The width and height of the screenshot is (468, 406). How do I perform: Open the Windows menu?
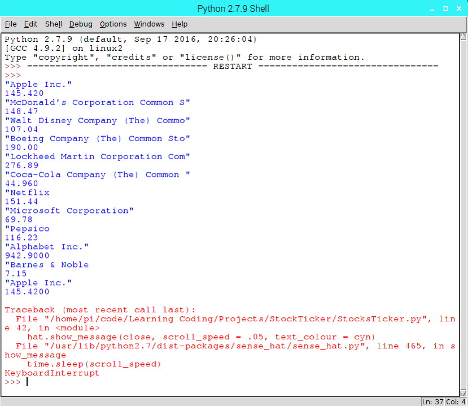click(149, 24)
